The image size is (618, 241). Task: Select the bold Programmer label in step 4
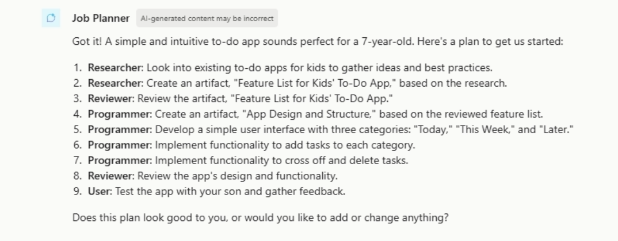tap(119, 114)
